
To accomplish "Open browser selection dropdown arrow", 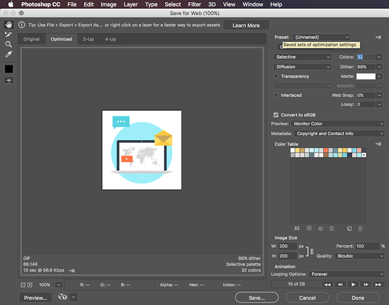I will 74,297.
